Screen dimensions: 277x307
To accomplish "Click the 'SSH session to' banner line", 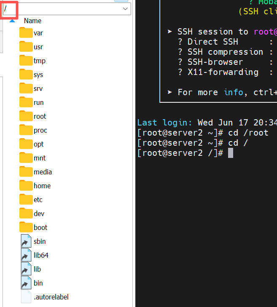I will point(222,32).
